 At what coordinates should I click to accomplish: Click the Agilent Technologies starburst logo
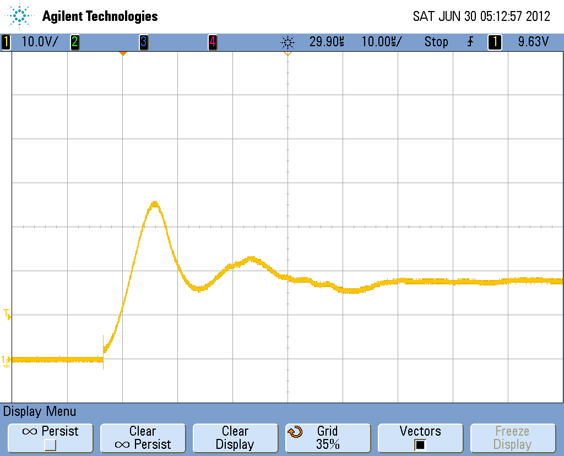(20, 16)
